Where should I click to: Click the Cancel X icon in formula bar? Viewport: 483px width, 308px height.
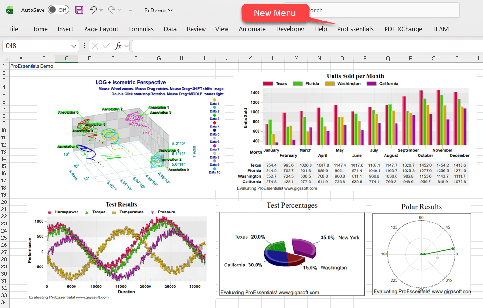[x=95, y=46]
